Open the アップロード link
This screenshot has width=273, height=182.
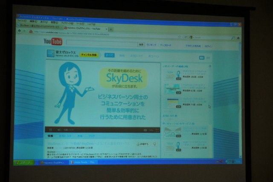166,45
